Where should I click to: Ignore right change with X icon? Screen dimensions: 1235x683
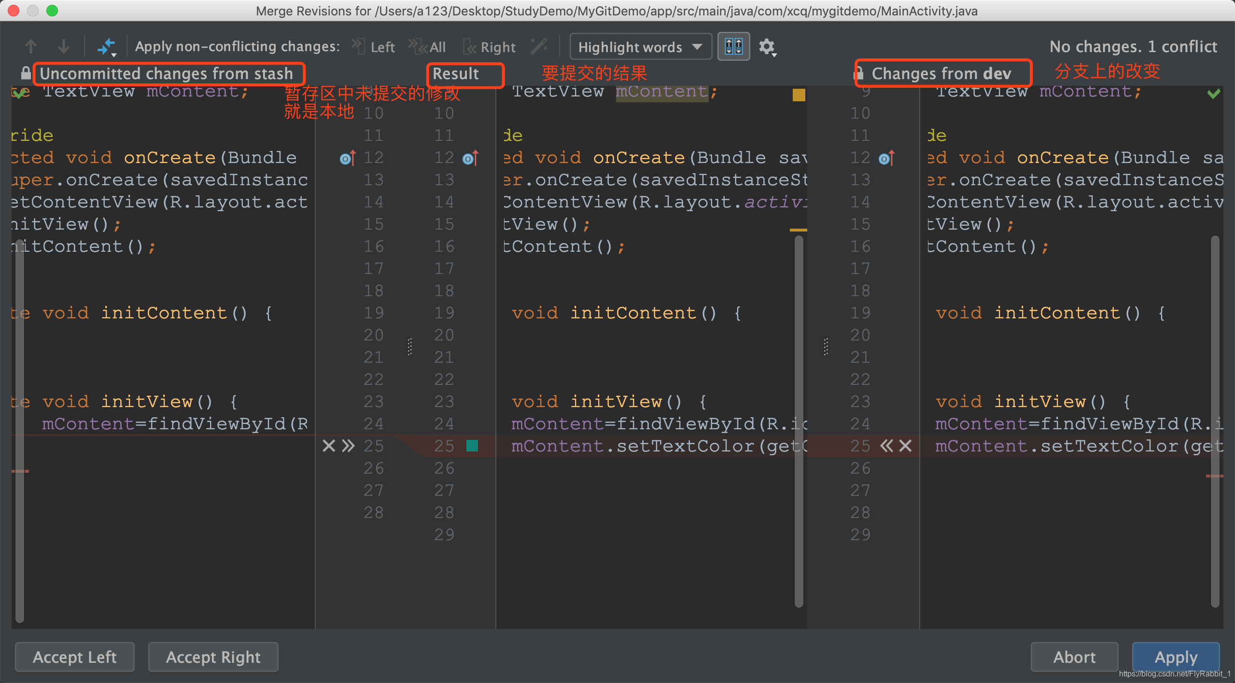(906, 446)
